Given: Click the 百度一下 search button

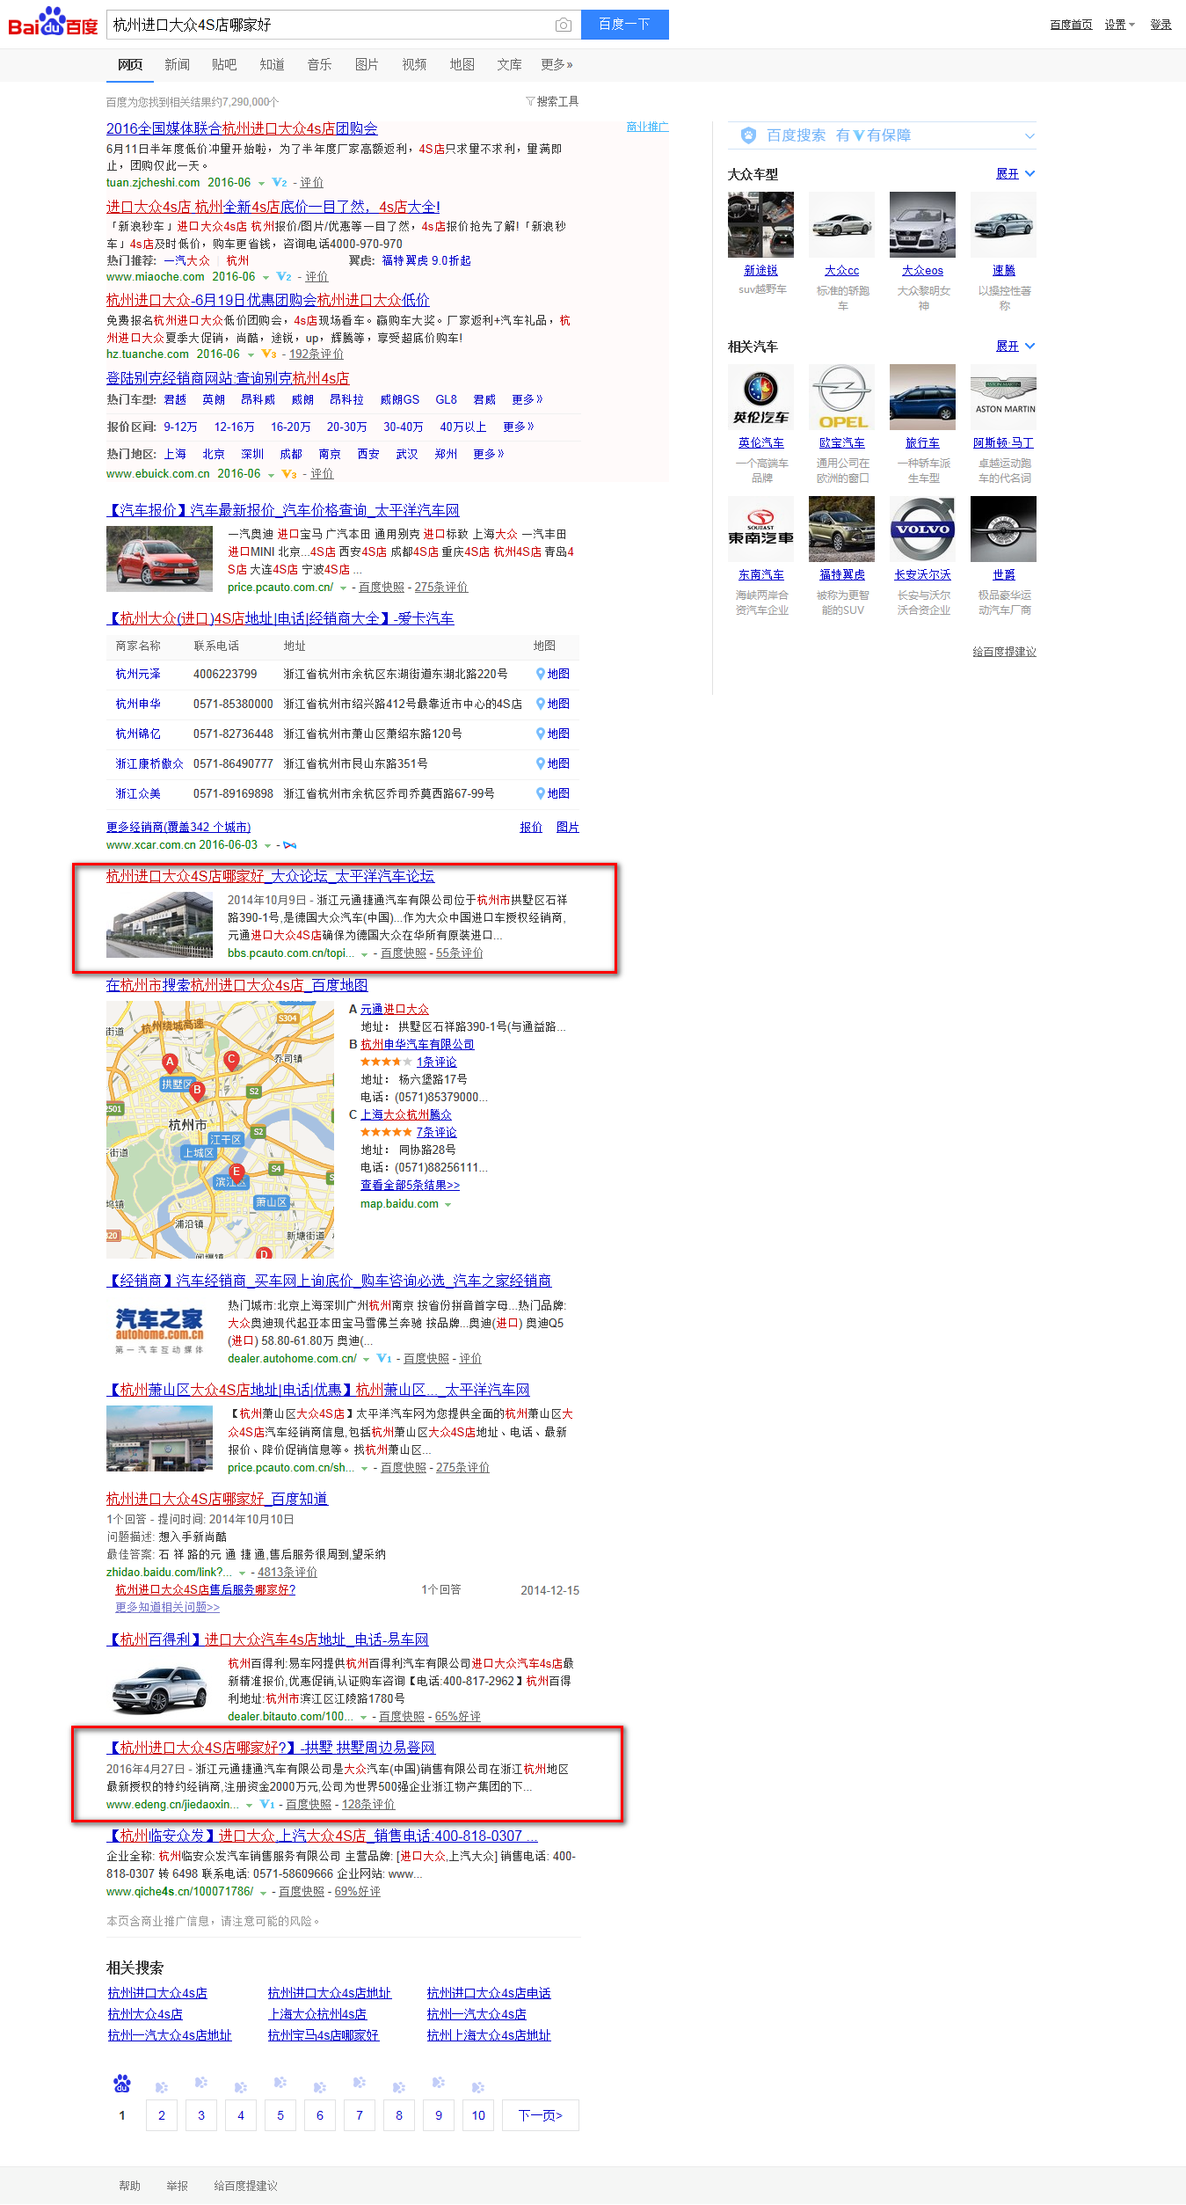Looking at the screenshot, I should coord(624,25).
